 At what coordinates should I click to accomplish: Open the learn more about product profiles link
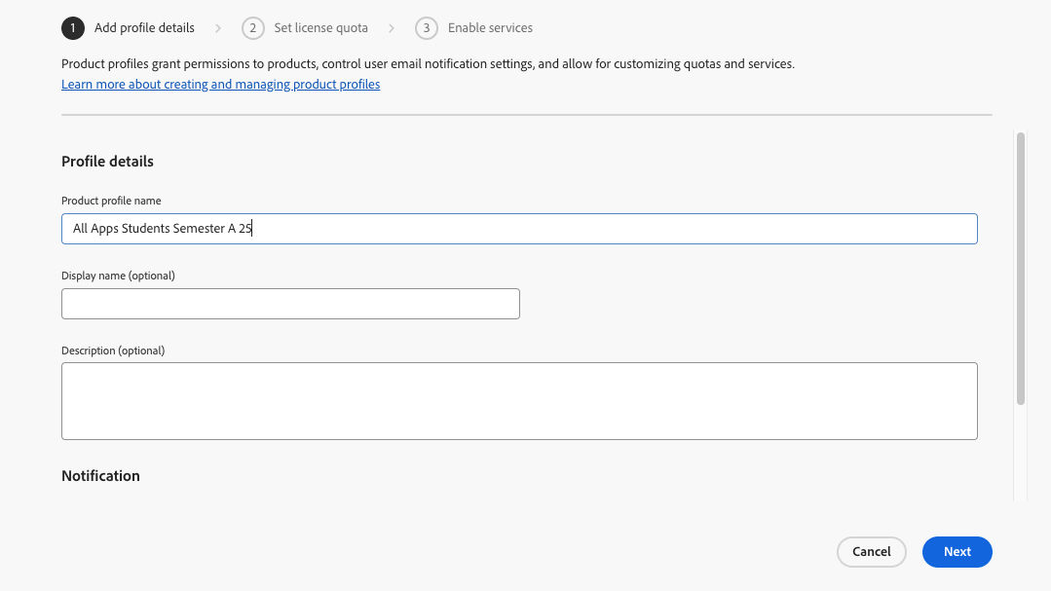tap(220, 84)
